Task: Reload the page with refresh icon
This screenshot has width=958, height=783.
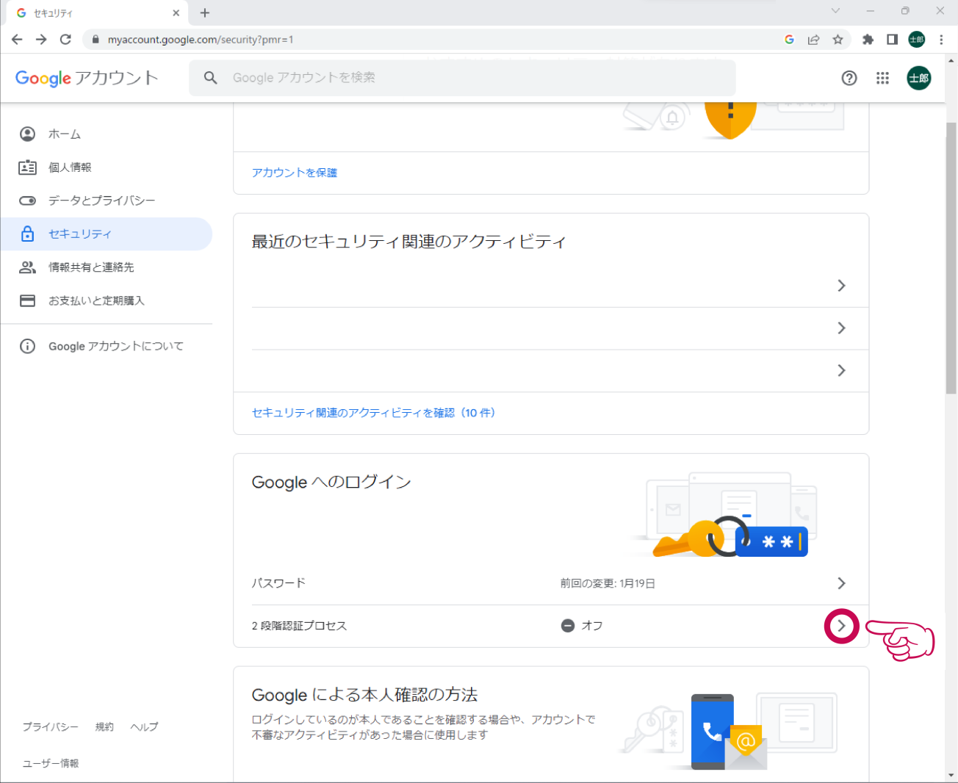Action: point(65,40)
